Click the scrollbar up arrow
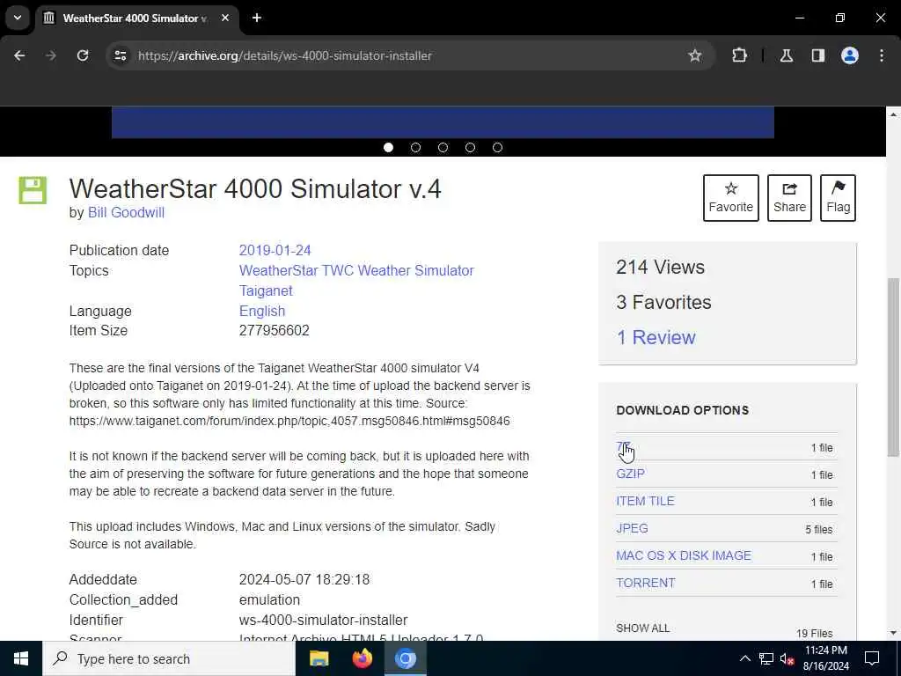 [893, 114]
